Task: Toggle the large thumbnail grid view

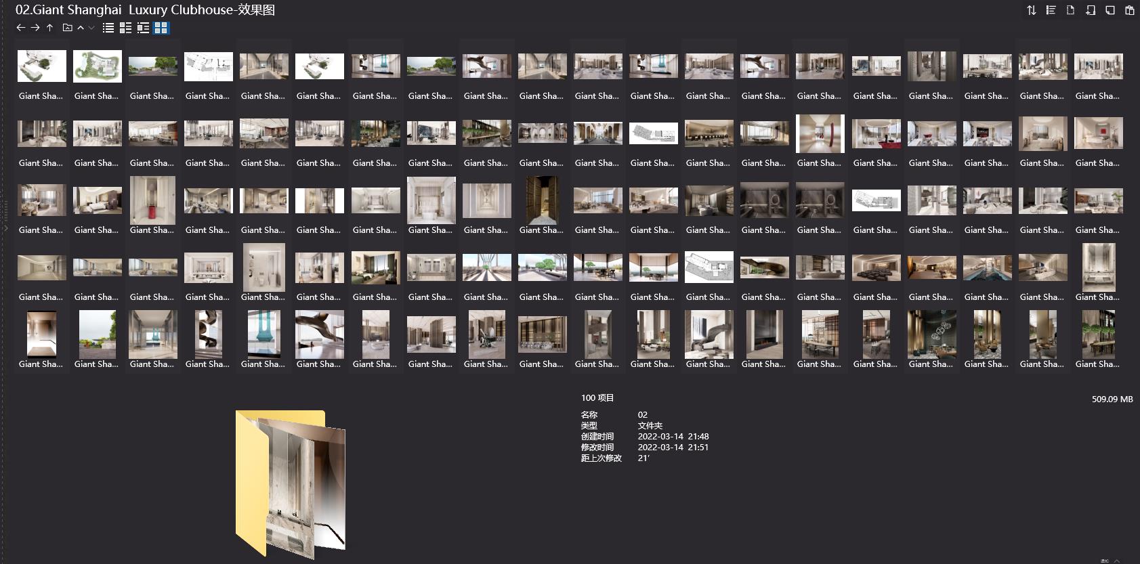Action: pyautogui.click(x=161, y=28)
